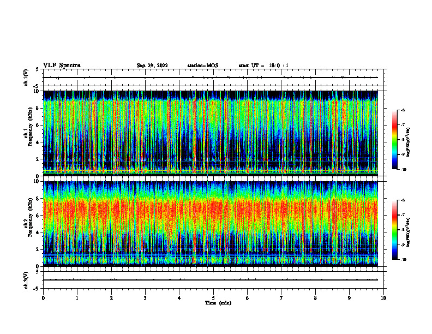432x334 pixels.
Task: Click the 'VLF Spectra' title text
Action: click(x=62, y=65)
